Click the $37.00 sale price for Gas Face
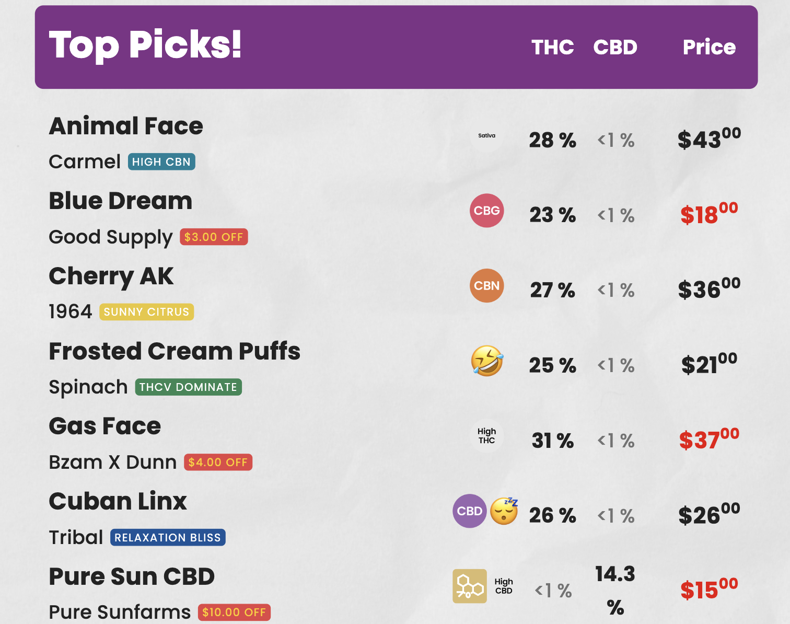The image size is (790, 624). [709, 439]
